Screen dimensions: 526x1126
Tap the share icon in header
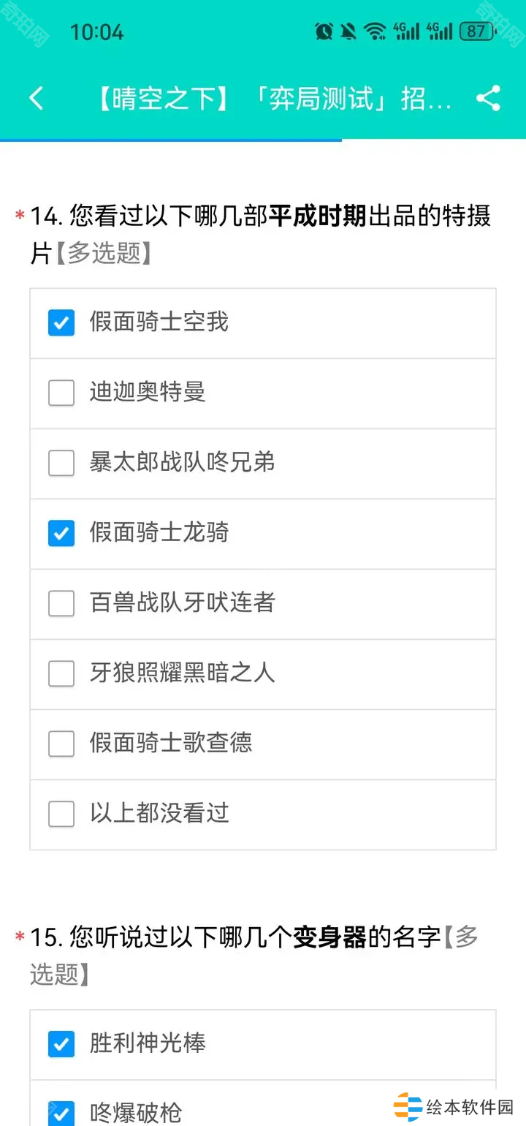(488, 98)
